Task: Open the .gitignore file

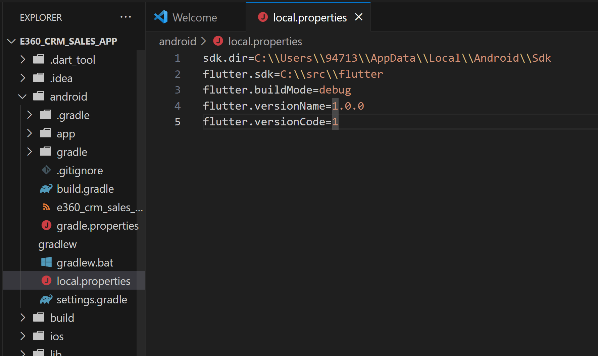Action: click(x=80, y=170)
